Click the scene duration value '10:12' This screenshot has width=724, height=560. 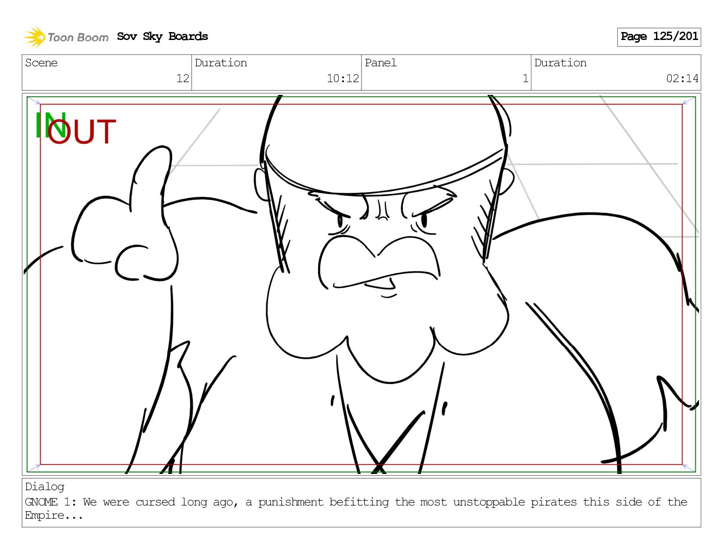point(343,79)
